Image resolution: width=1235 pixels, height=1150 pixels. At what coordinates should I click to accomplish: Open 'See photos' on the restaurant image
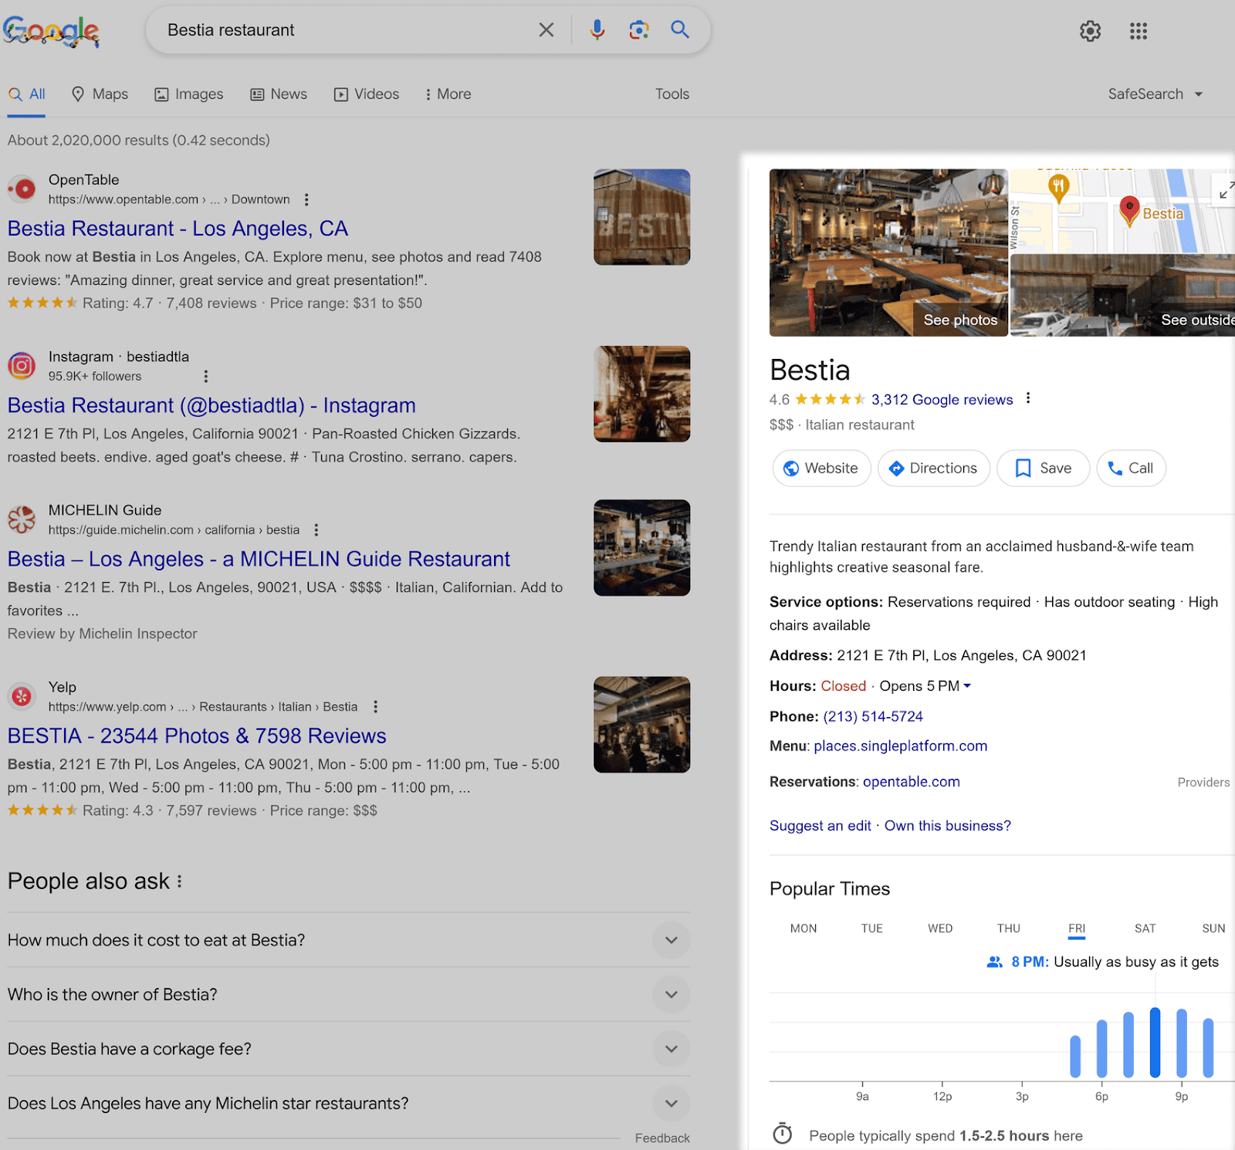959,320
